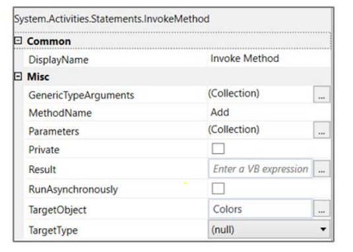
Task: Click the System.Activities.Statements.InvokeMethod title
Action: 112,19
